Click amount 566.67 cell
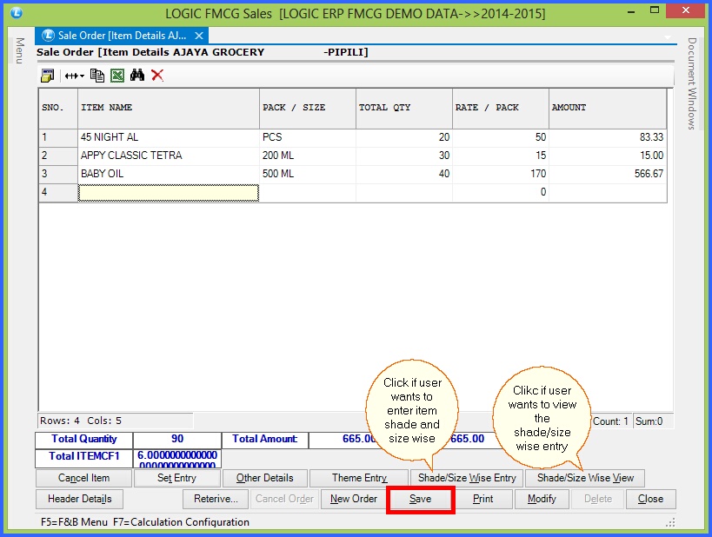This screenshot has width=712, height=537. coord(608,174)
